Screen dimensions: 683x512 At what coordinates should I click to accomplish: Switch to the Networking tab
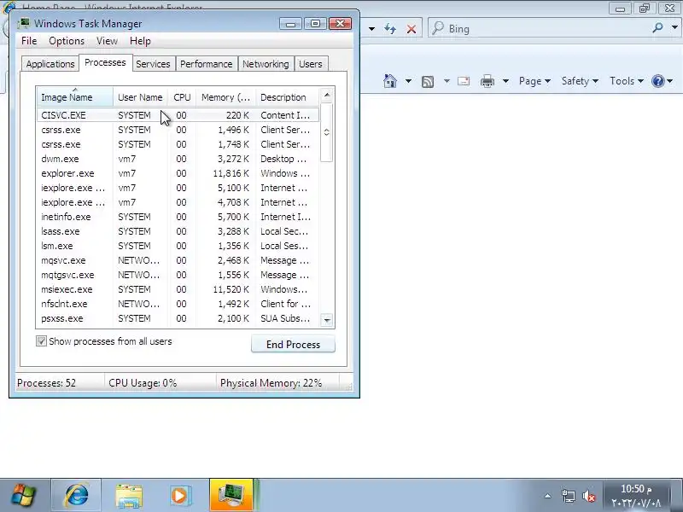266,64
